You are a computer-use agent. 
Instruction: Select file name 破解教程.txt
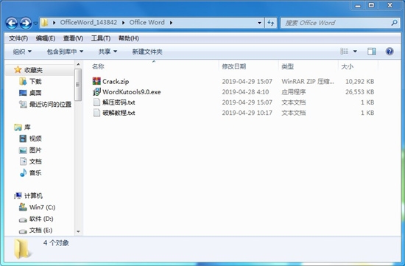[119, 113]
